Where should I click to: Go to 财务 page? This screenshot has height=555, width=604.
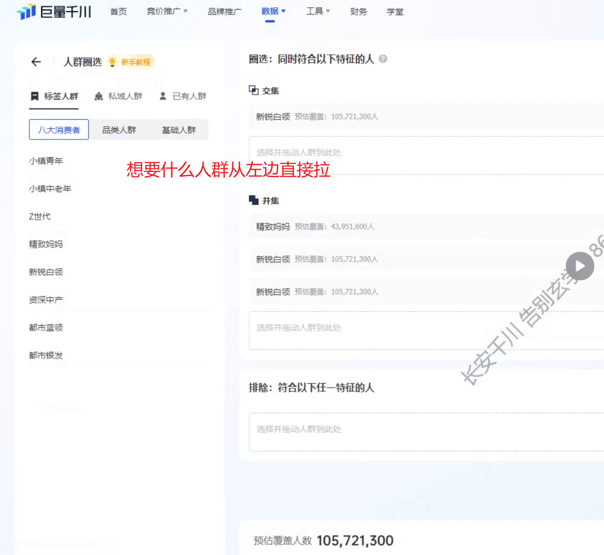tap(358, 12)
